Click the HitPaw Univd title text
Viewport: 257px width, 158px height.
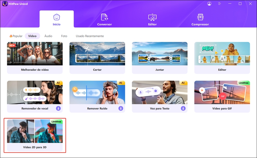[18, 4]
